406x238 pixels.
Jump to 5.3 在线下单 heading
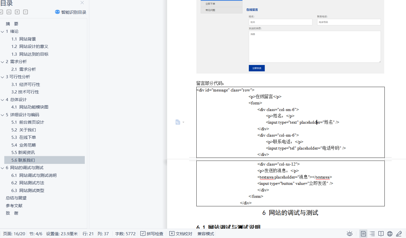[x=24, y=137]
